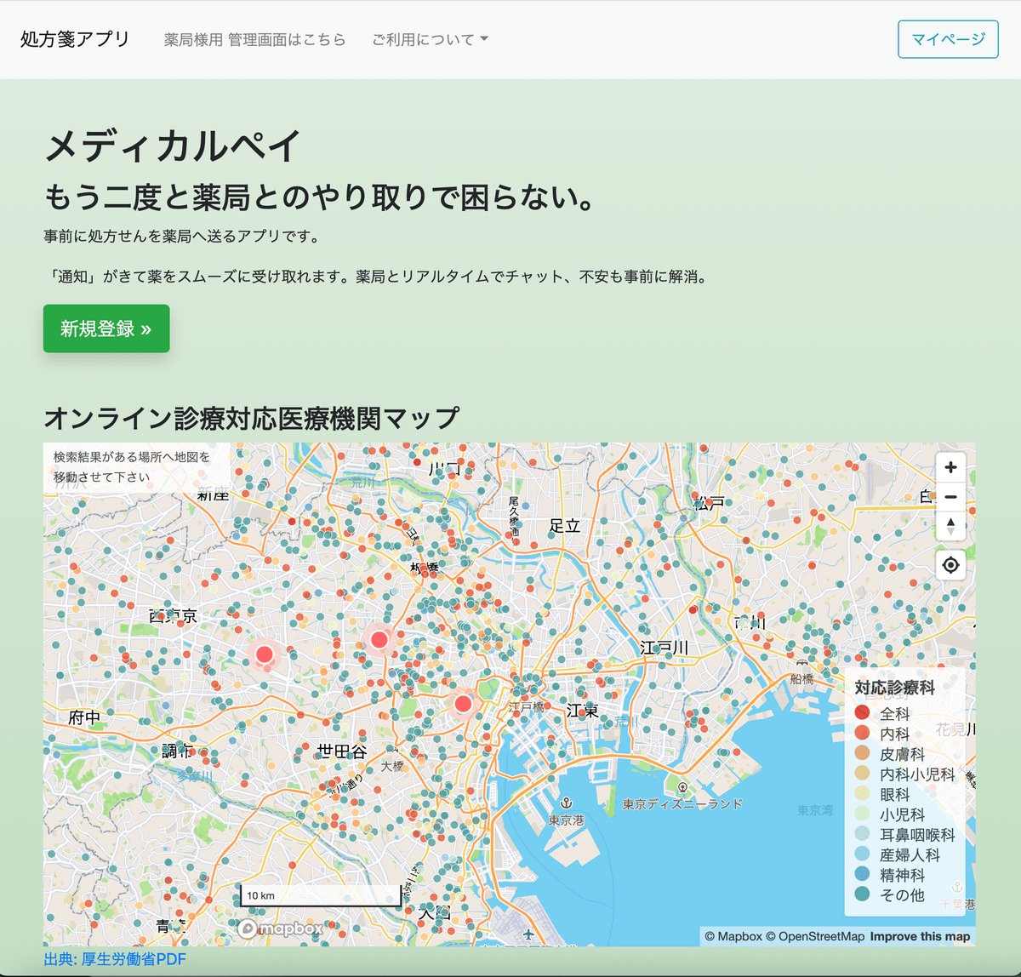Click the large red marker above 江戸橋
Viewport: 1021px width, 977px height.
coord(463,704)
